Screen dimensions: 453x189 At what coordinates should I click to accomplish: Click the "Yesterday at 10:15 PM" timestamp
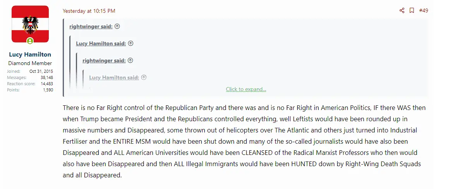click(x=89, y=11)
